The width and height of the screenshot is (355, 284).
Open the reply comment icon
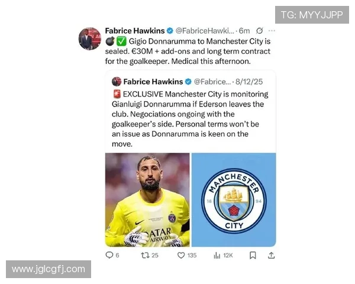pos(109,255)
